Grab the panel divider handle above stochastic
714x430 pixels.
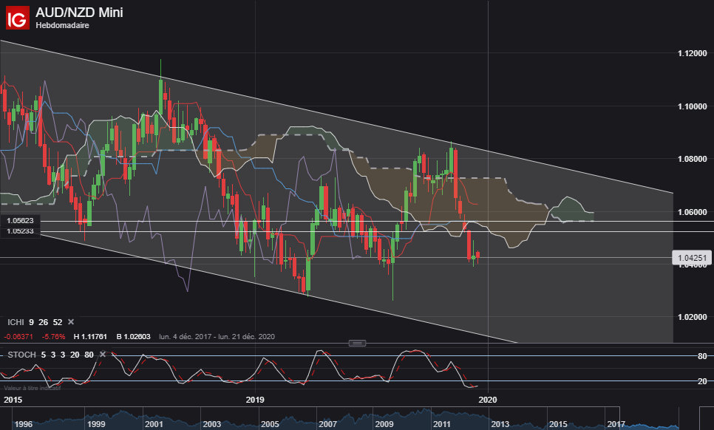357,343
